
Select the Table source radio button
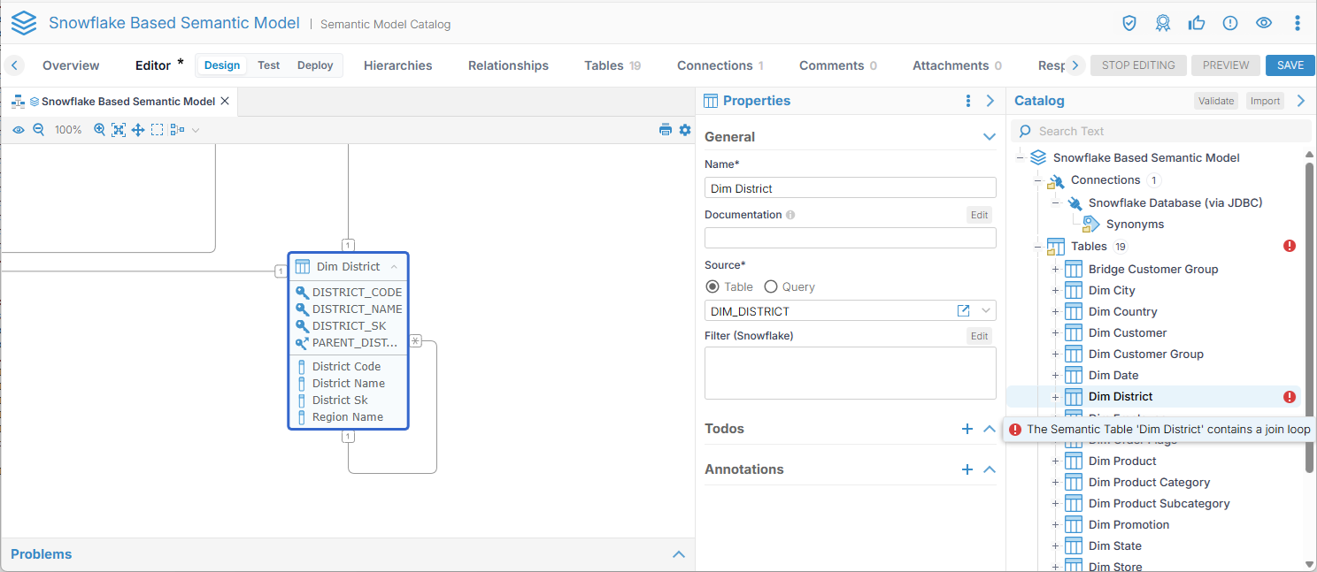(712, 286)
